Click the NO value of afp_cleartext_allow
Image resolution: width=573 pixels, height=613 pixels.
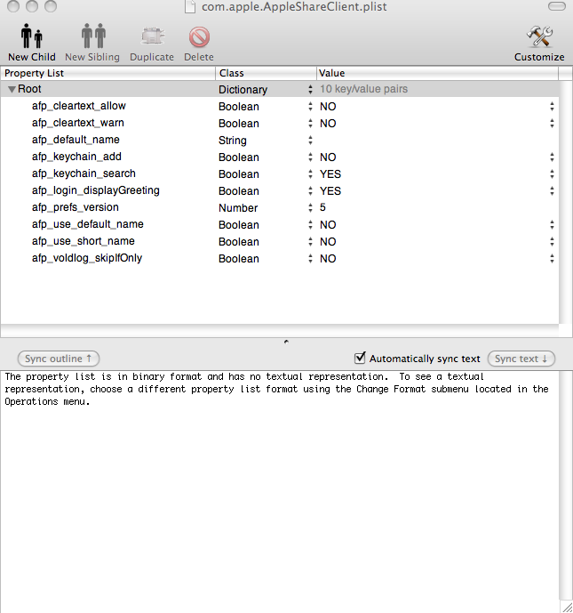(x=328, y=107)
